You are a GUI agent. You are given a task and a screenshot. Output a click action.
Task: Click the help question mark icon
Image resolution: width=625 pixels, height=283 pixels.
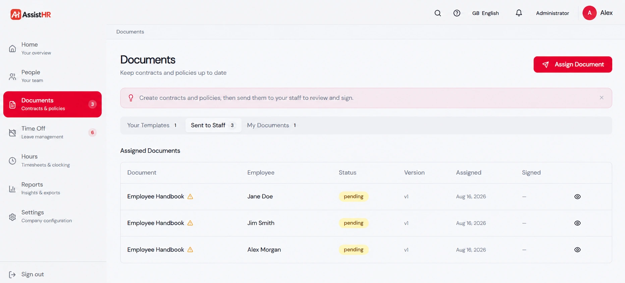coord(457,13)
